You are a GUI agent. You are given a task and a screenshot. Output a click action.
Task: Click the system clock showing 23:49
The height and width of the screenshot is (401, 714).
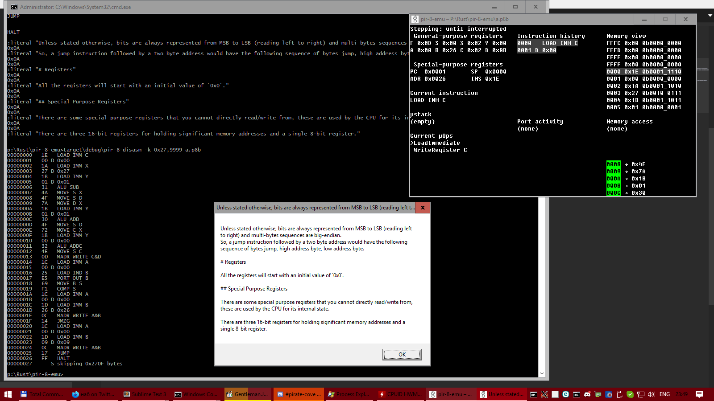coord(681,394)
